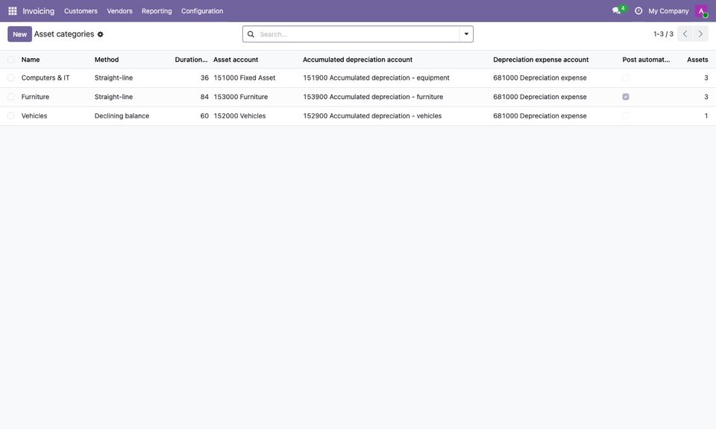Click the Declining balance method cell
The width and height of the screenshot is (716, 429).
(122, 116)
